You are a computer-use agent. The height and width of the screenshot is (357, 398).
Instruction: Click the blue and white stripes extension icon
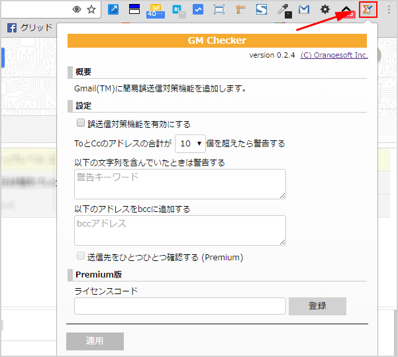coord(134,9)
